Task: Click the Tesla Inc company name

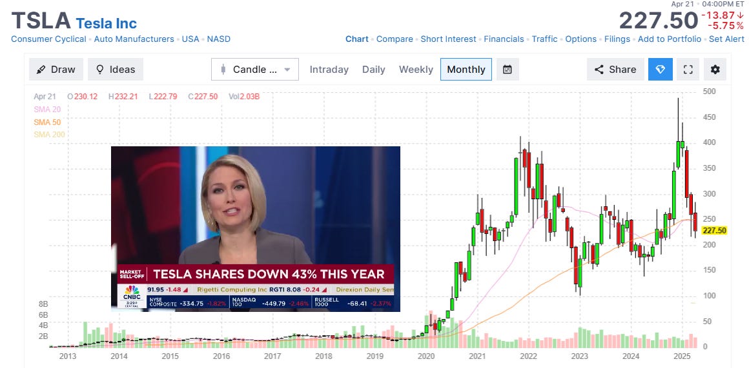Action: (x=106, y=23)
